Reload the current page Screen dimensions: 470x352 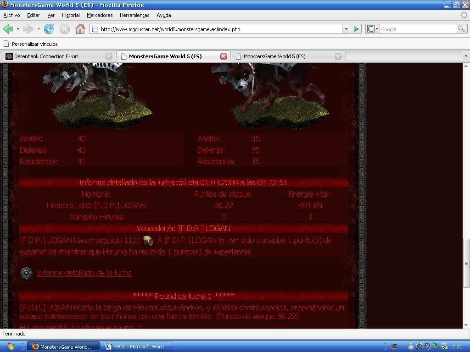(x=49, y=29)
